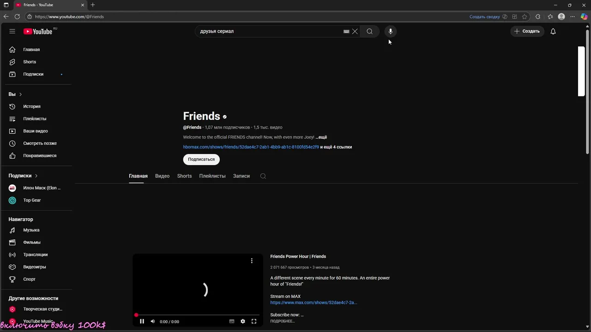The width and height of the screenshot is (591, 332).
Task: Open the on-screen keyboard icon in search
Action: (346, 31)
